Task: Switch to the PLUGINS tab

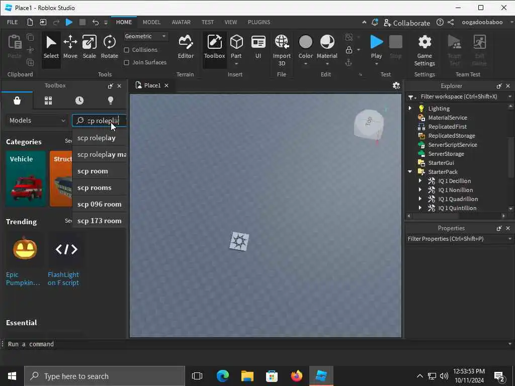Action: (x=259, y=22)
